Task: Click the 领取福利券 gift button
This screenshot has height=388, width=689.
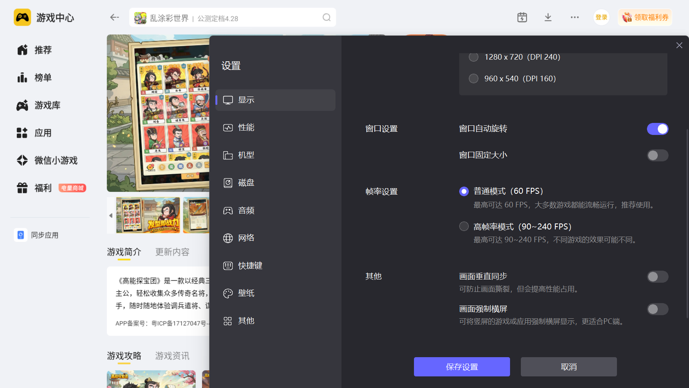Action: 645,17
